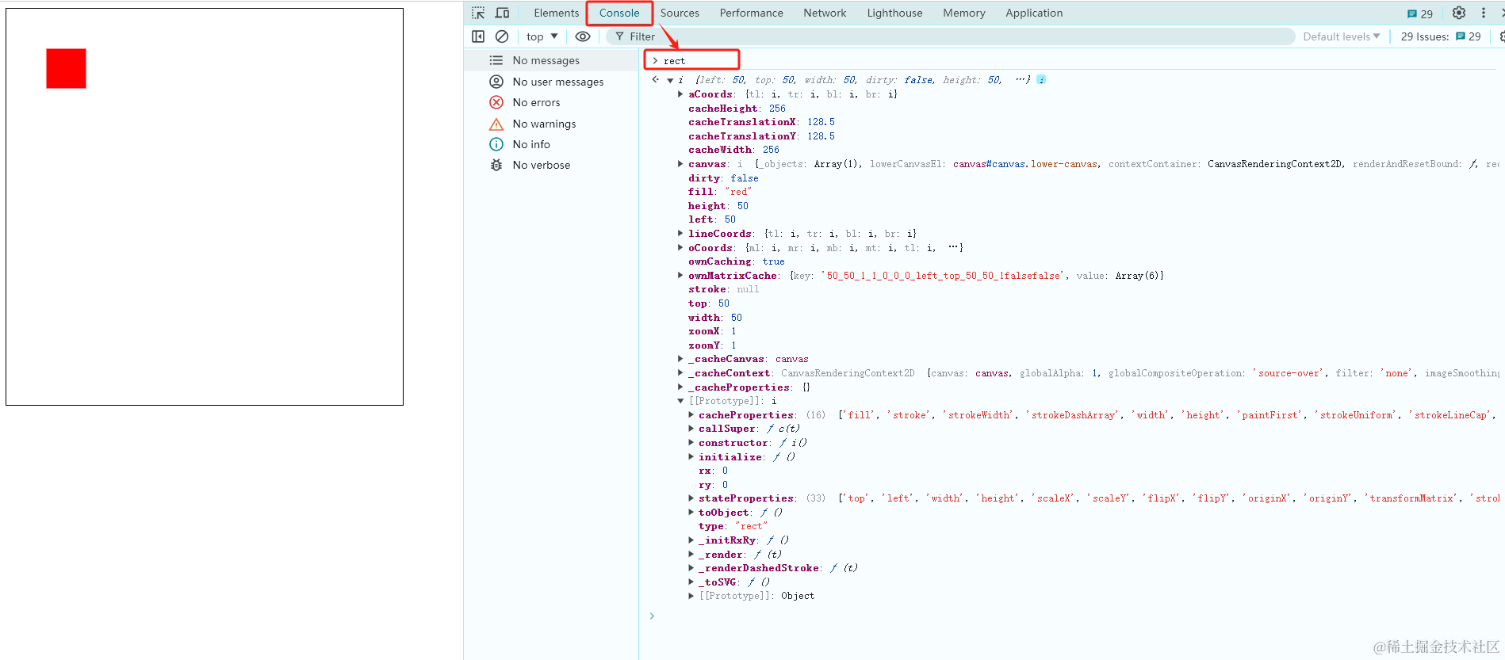Click the cacheTranslationX: 128.5 value
The image size is (1505, 660).
point(821,122)
